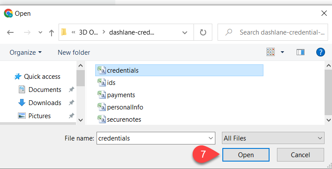Expand the File name dropdown arrow

coord(211,138)
